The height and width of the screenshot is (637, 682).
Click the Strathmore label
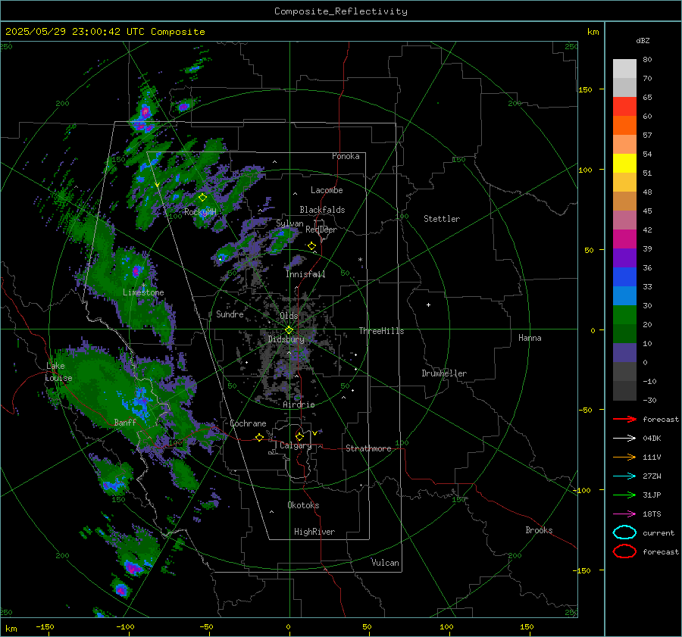368,448
